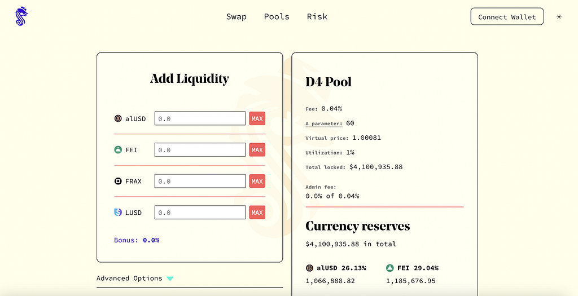The width and height of the screenshot is (578, 296).
Task: Toggle the light/dark theme sun icon
Action: pyautogui.click(x=559, y=16)
